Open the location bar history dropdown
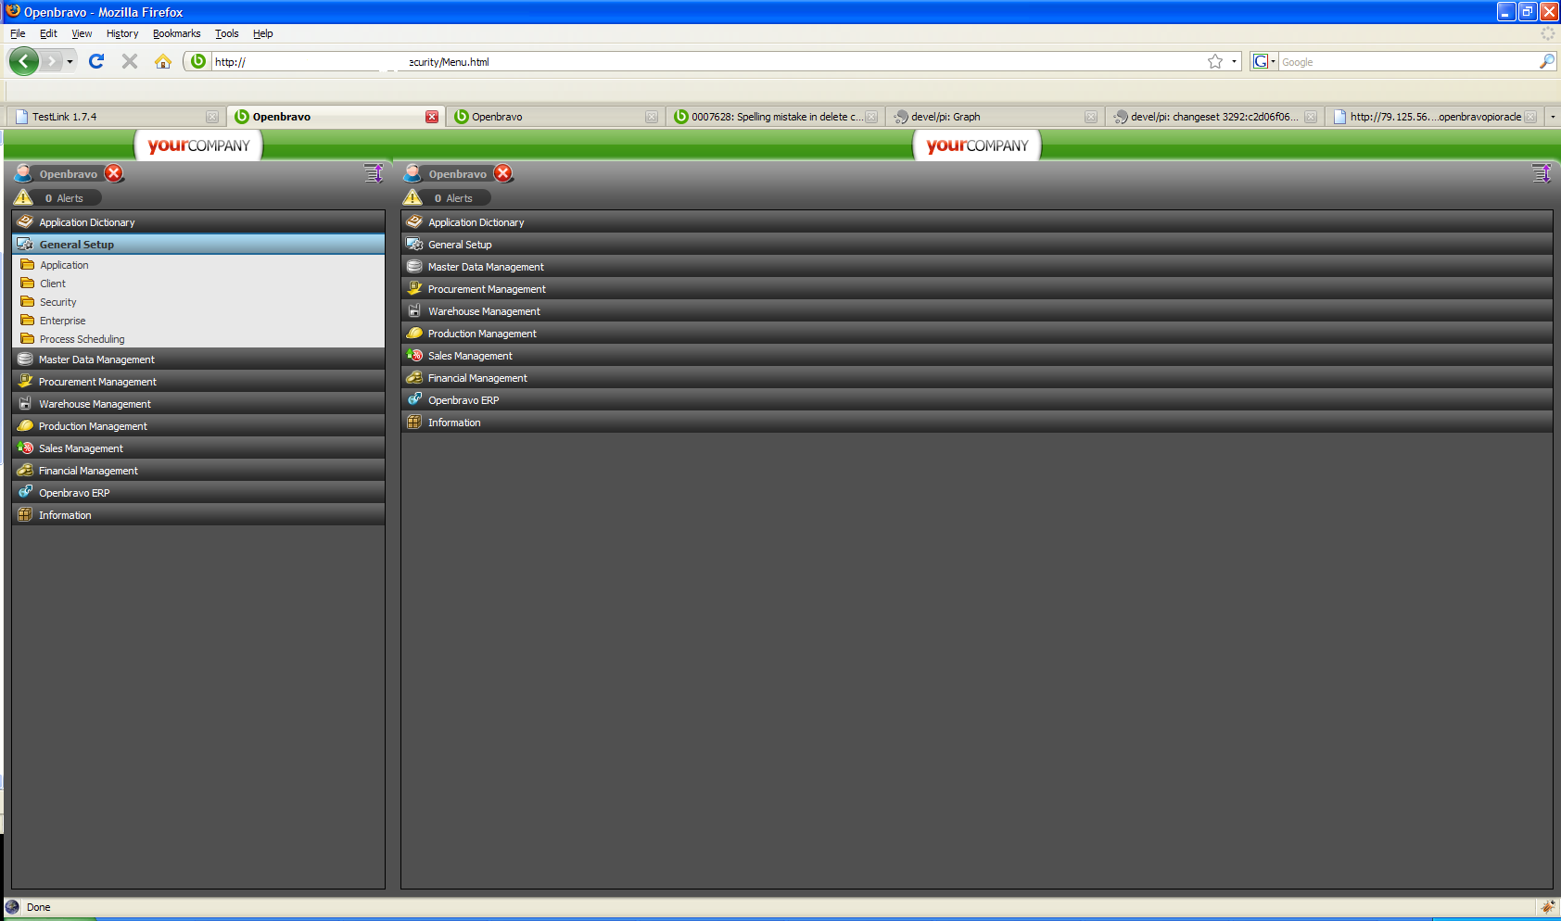 tap(1234, 61)
